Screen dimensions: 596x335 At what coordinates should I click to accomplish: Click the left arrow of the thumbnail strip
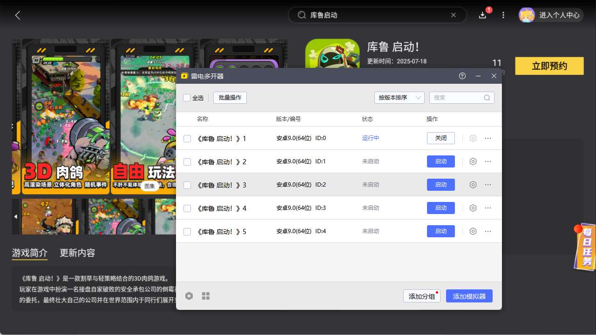coord(15,216)
